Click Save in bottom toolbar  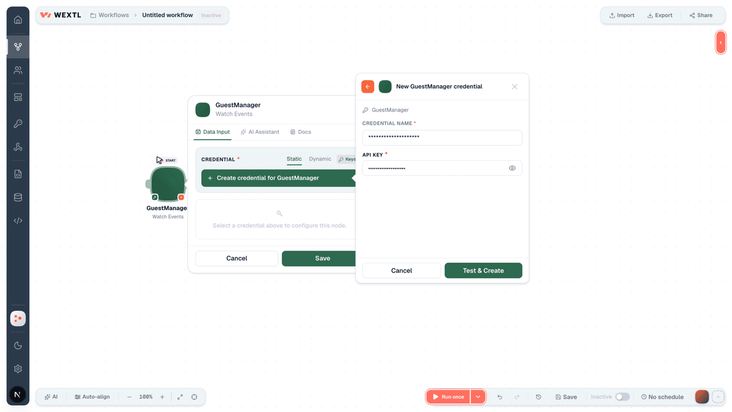pos(566,397)
